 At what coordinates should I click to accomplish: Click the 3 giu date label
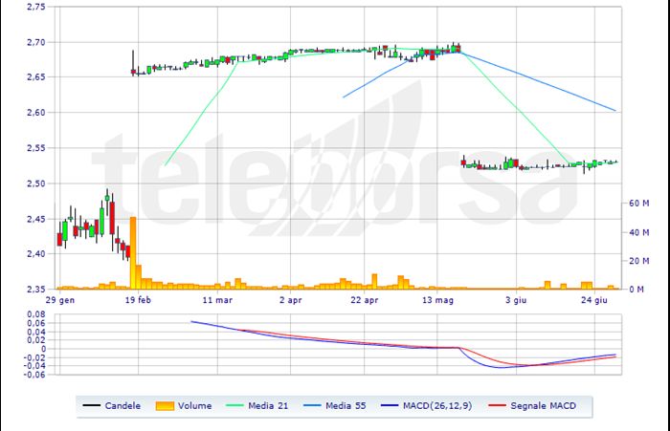click(516, 299)
